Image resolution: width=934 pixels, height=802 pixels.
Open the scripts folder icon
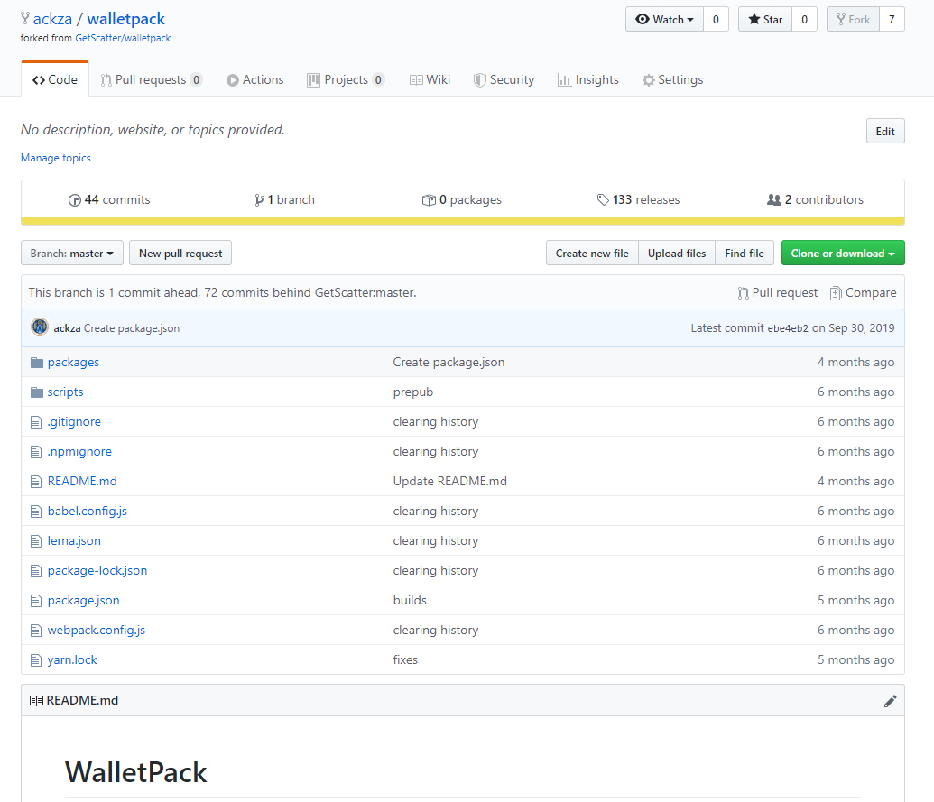[37, 392]
